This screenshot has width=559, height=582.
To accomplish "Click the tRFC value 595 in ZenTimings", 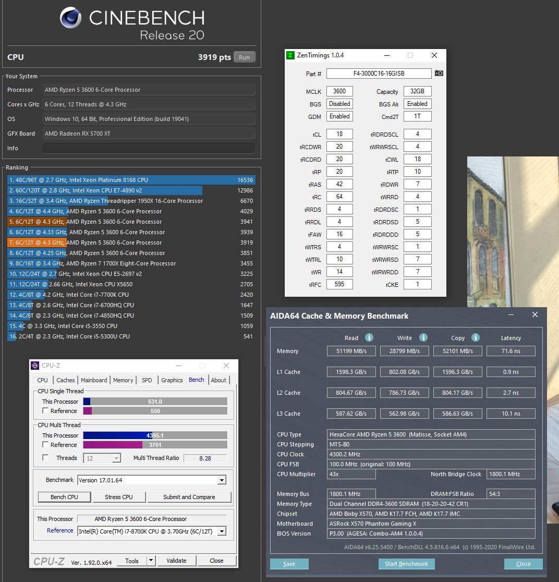I will pos(339,284).
